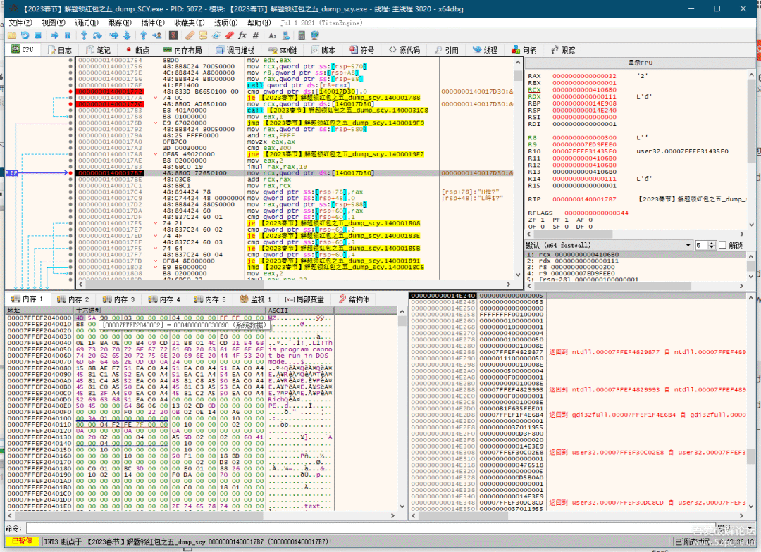Switch to the 调用堆栈 tab

coord(235,50)
